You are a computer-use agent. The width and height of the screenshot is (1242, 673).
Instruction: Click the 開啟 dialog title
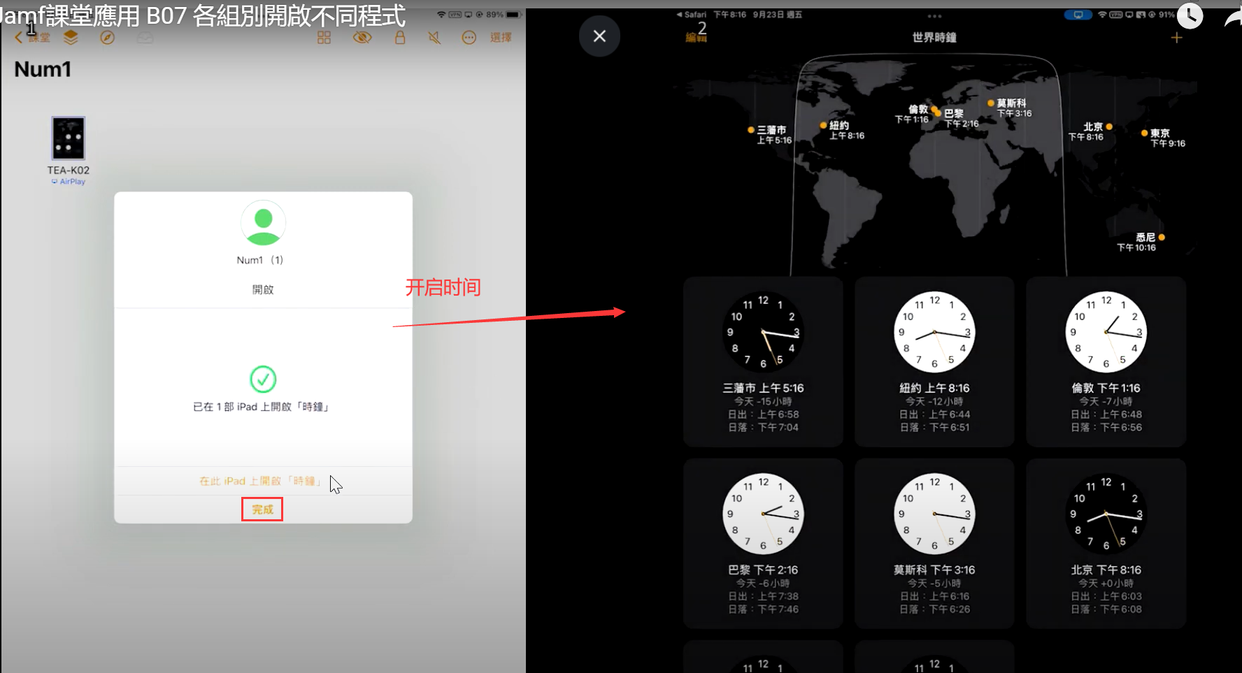[x=263, y=289]
